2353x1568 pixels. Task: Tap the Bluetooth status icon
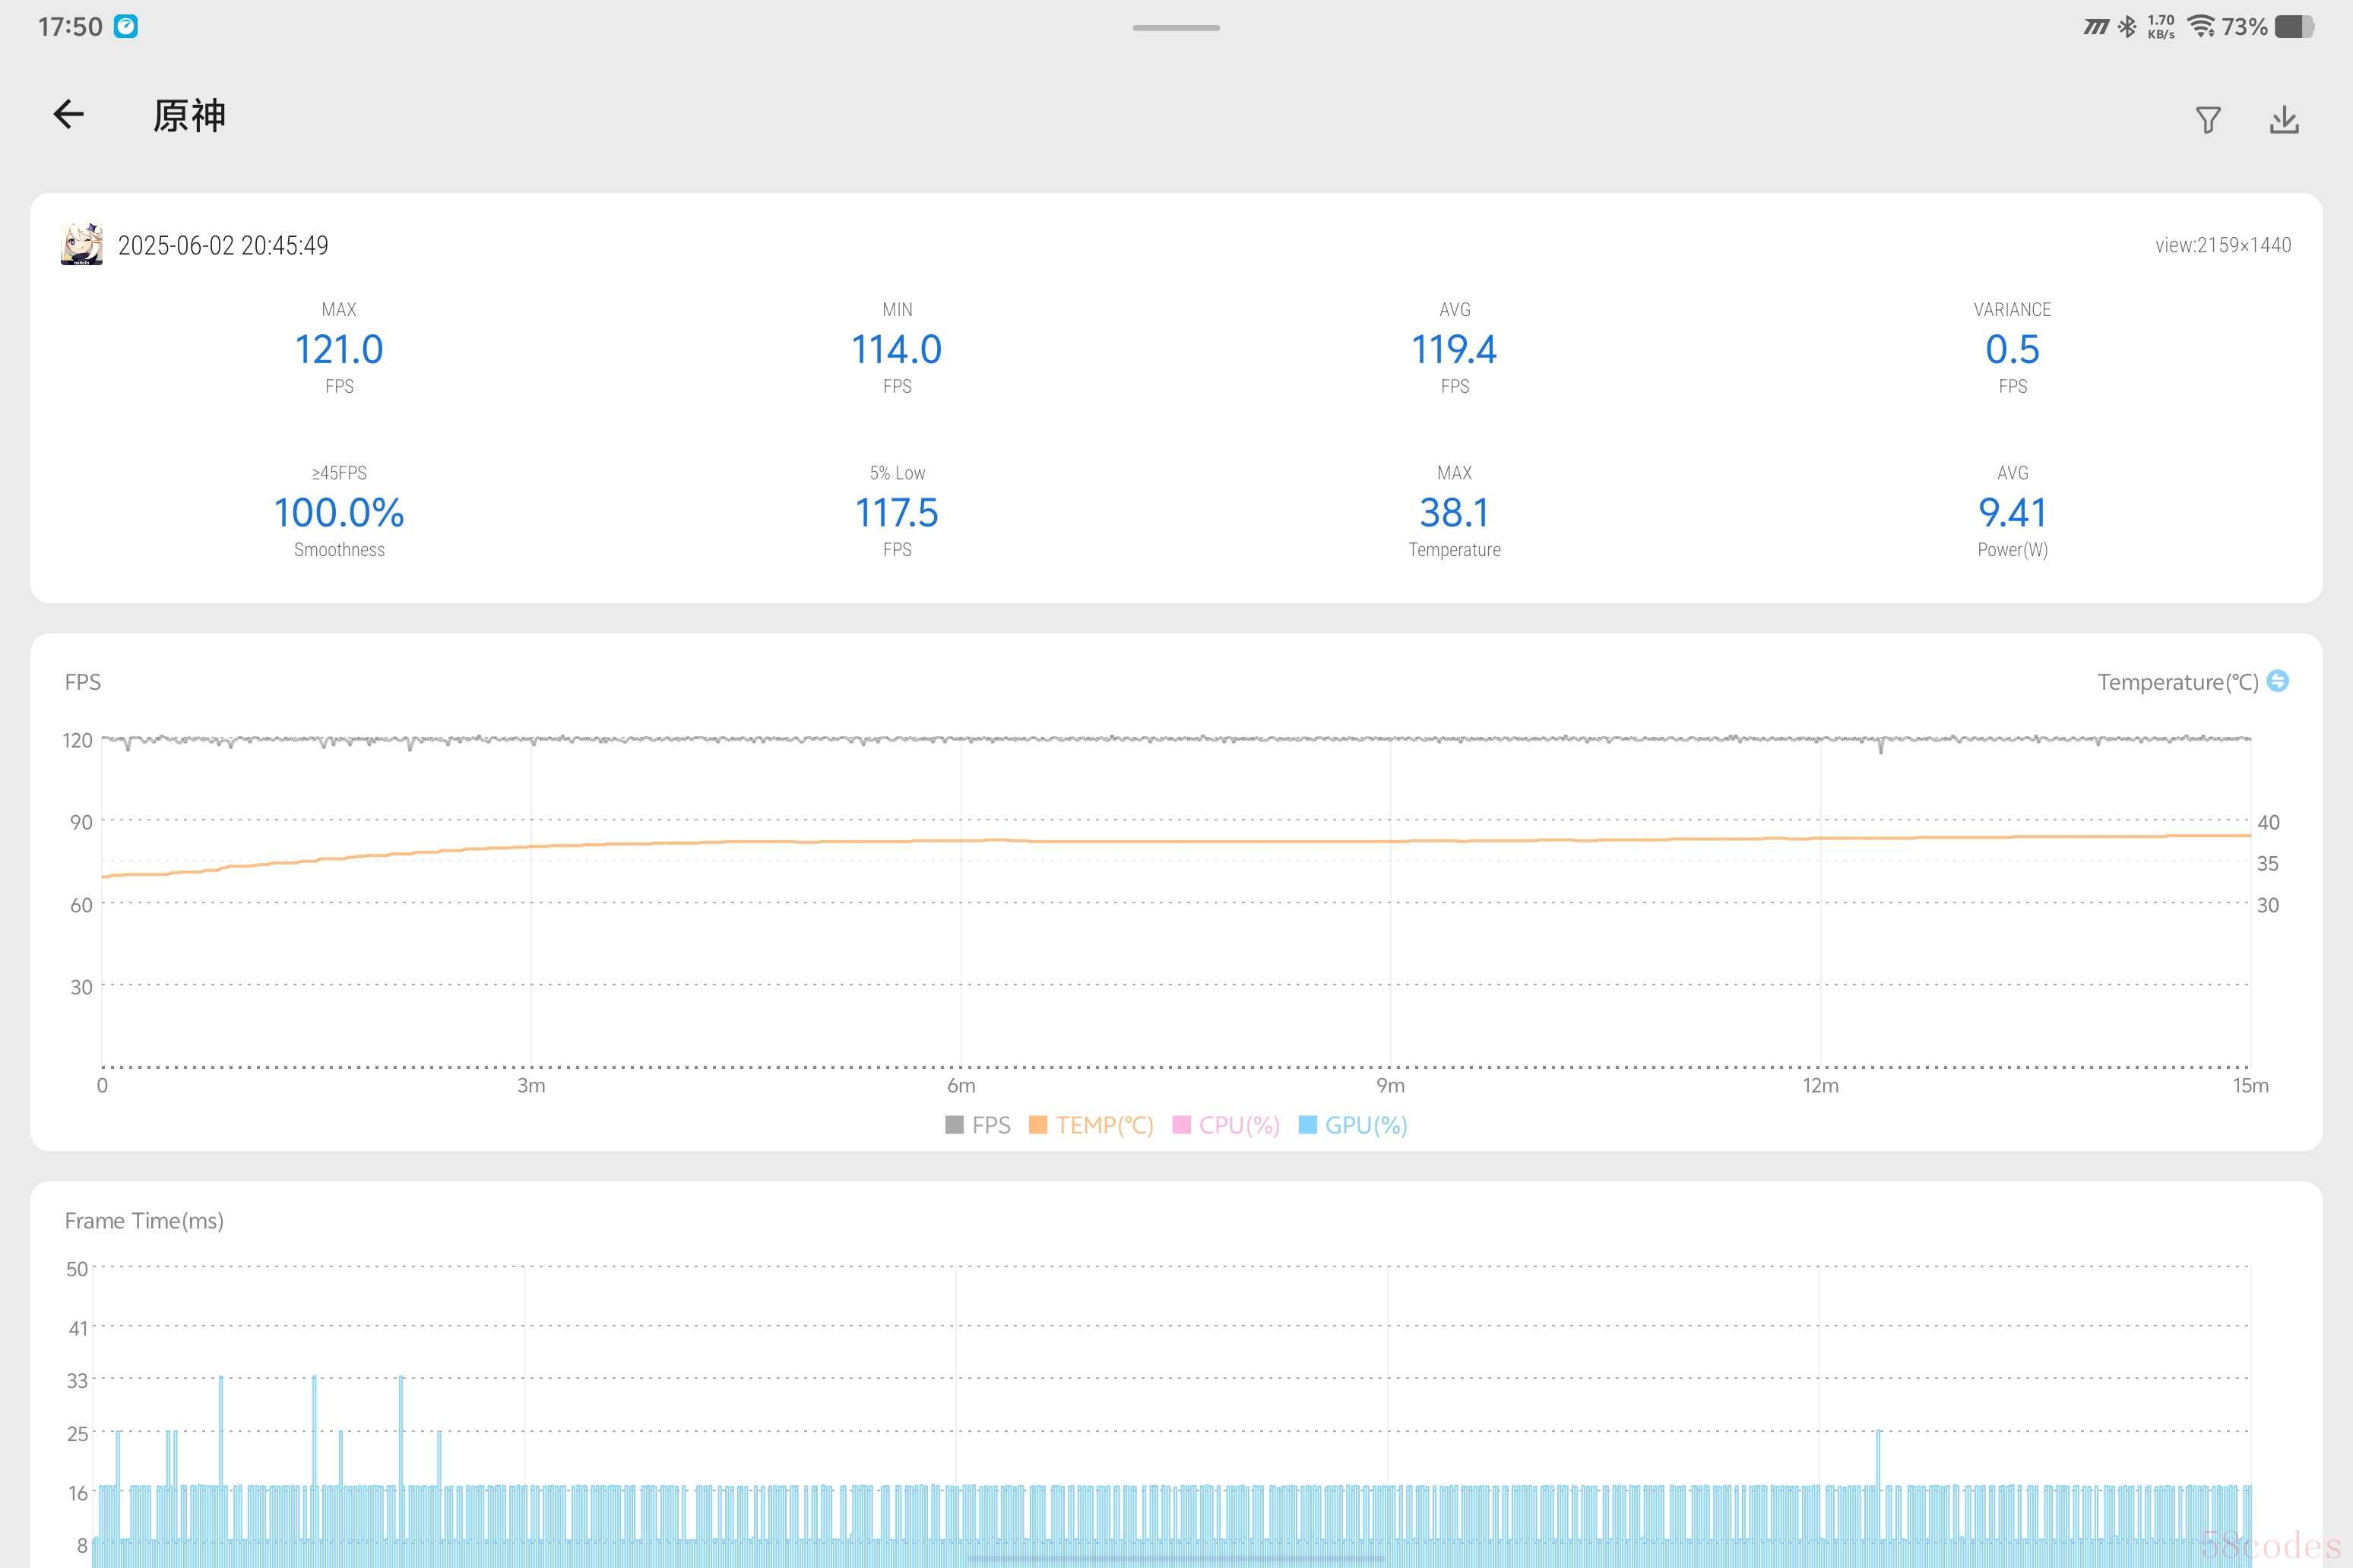coord(2127,27)
